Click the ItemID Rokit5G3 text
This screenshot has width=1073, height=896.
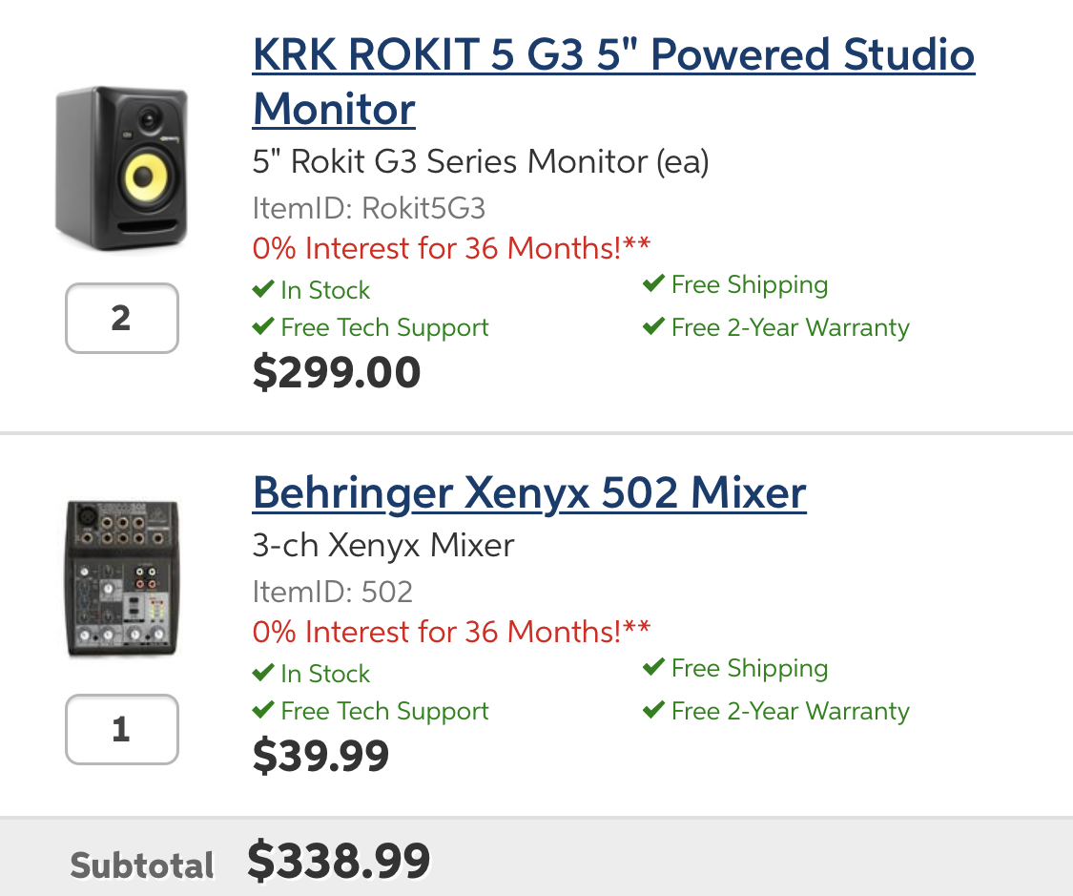click(x=369, y=208)
